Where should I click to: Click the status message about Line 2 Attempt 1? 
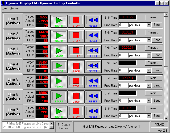point(111,127)
